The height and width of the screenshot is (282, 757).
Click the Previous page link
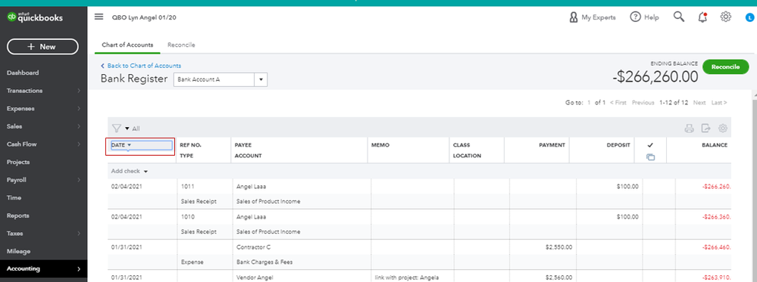pyautogui.click(x=643, y=103)
